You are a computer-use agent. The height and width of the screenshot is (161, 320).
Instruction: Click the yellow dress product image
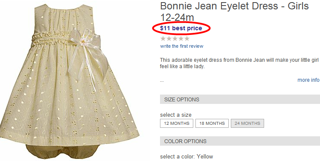click(70, 80)
